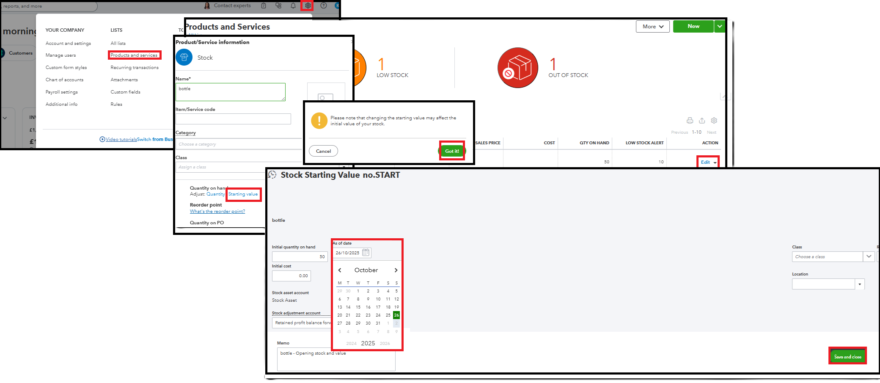Click the red Out of Stock box icon

point(518,68)
